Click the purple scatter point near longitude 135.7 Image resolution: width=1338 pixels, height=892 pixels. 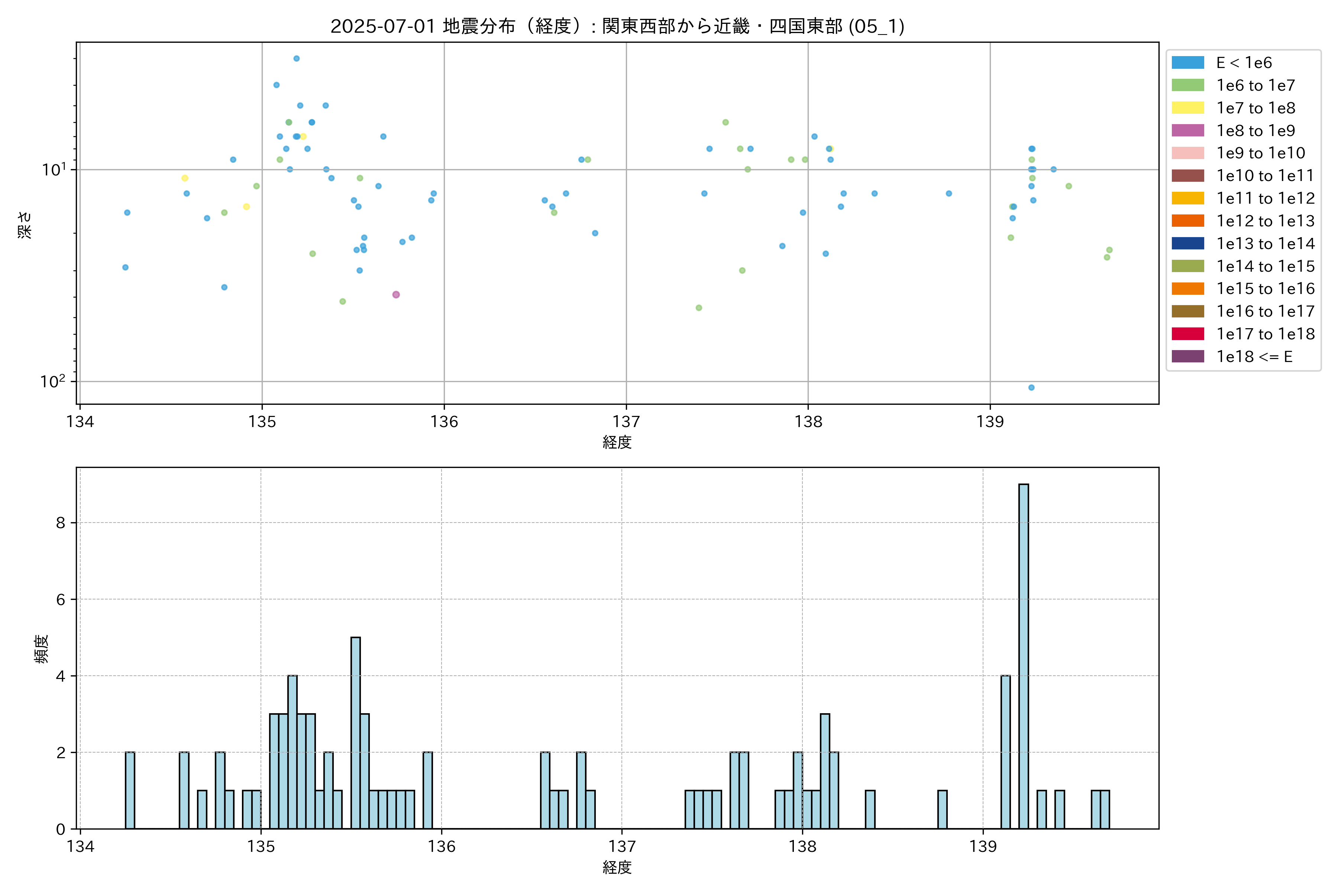coord(396,295)
